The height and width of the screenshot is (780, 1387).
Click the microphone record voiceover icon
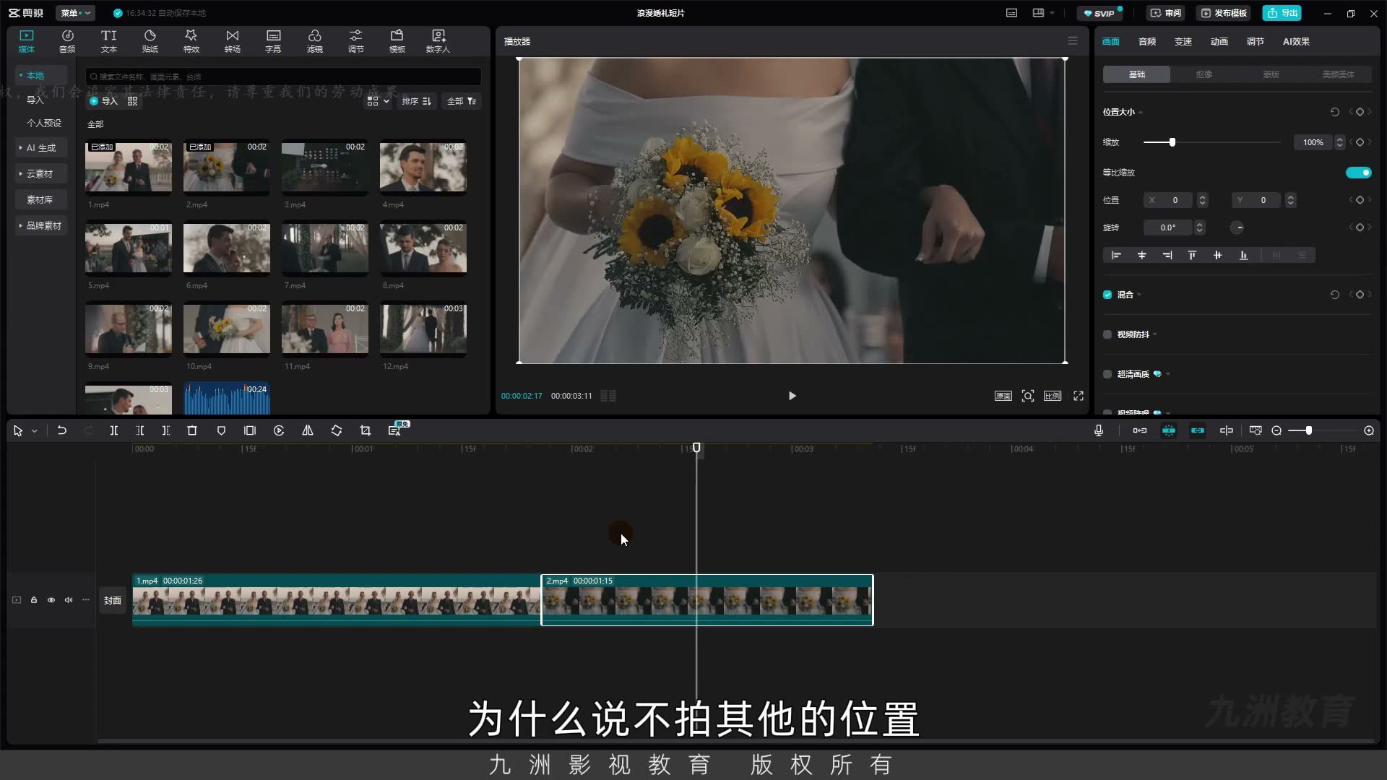[x=1099, y=430]
